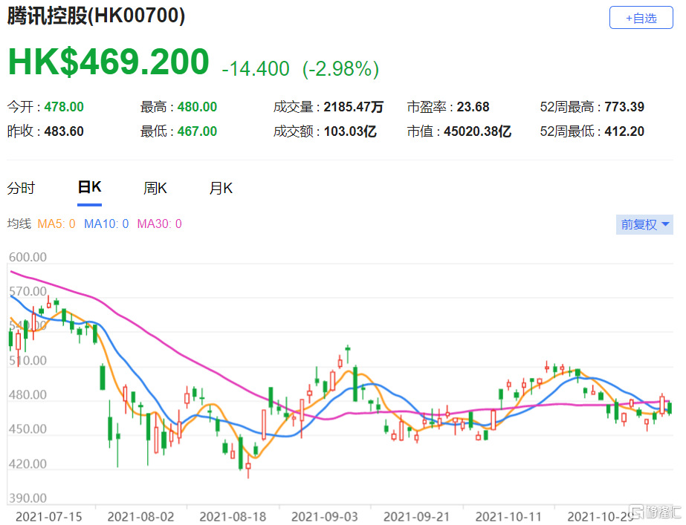Viewport: 686px width, 525px height.
Task: Click the 均线 label before MA5
Action: (19, 224)
